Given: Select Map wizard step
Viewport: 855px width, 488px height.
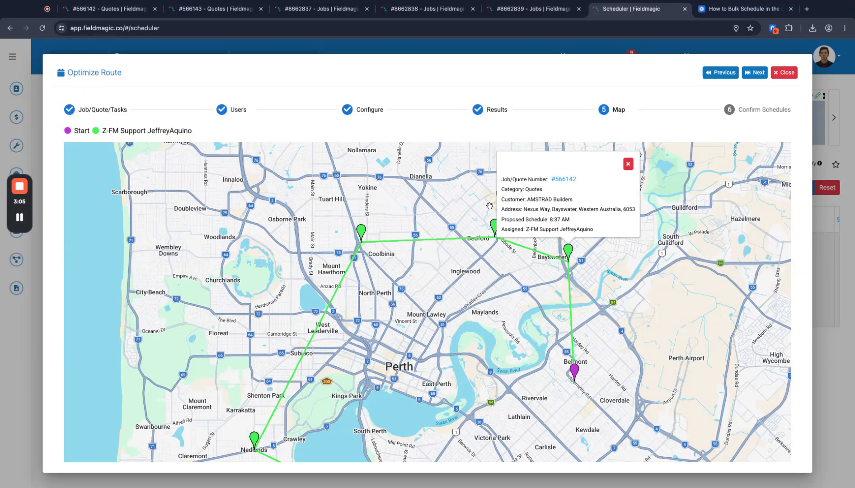Looking at the screenshot, I should coord(612,109).
